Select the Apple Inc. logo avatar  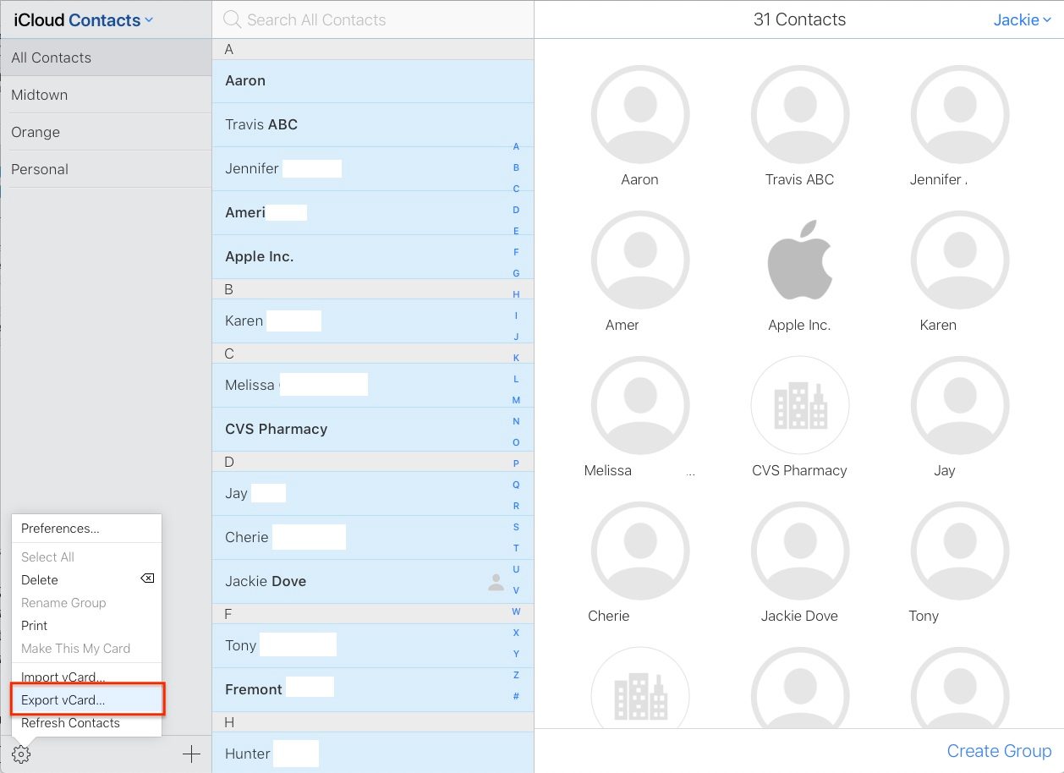point(799,260)
